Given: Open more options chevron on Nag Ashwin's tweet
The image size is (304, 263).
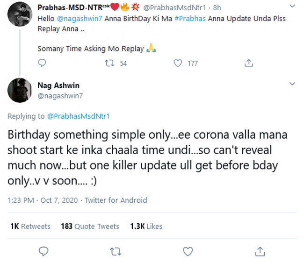Looking at the screenshot, I should click(292, 84).
